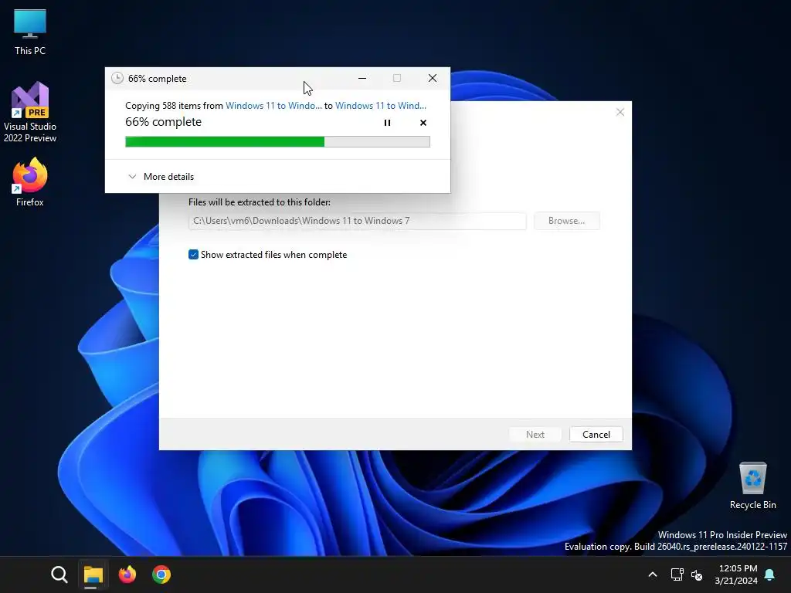Close the extract dialog window

620,112
